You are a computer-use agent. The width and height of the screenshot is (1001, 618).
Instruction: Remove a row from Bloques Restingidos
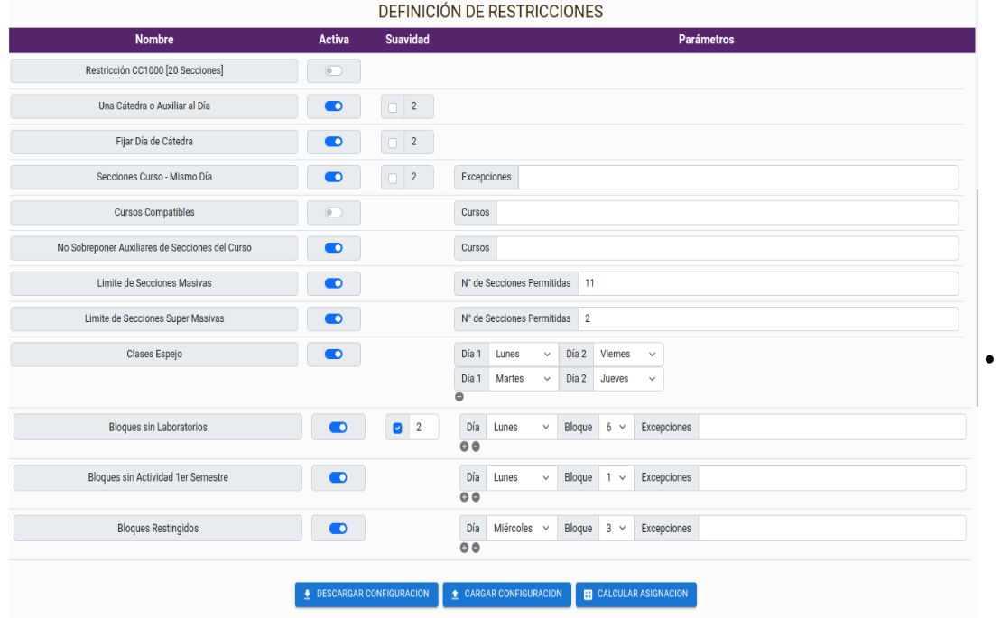pyautogui.click(x=476, y=547)
